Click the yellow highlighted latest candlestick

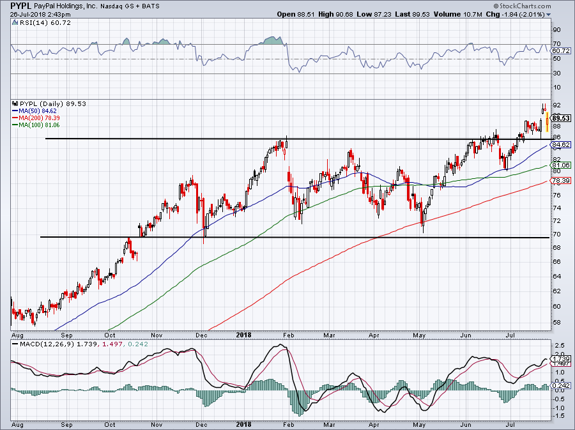pyautogui.click(x=547, y=123)
